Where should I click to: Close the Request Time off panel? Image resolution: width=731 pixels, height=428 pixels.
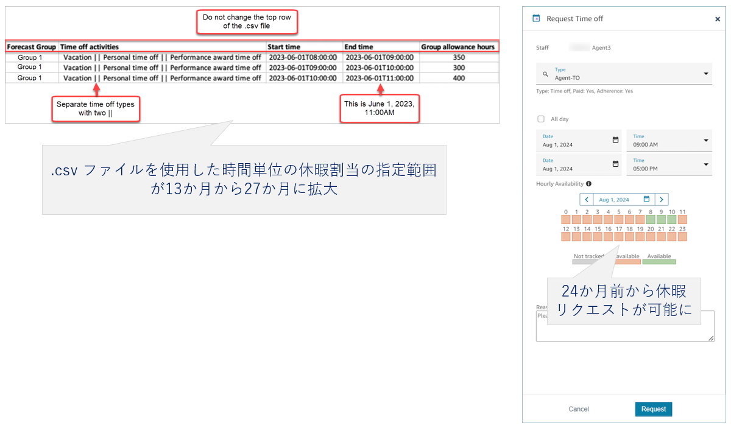(717, 19)
